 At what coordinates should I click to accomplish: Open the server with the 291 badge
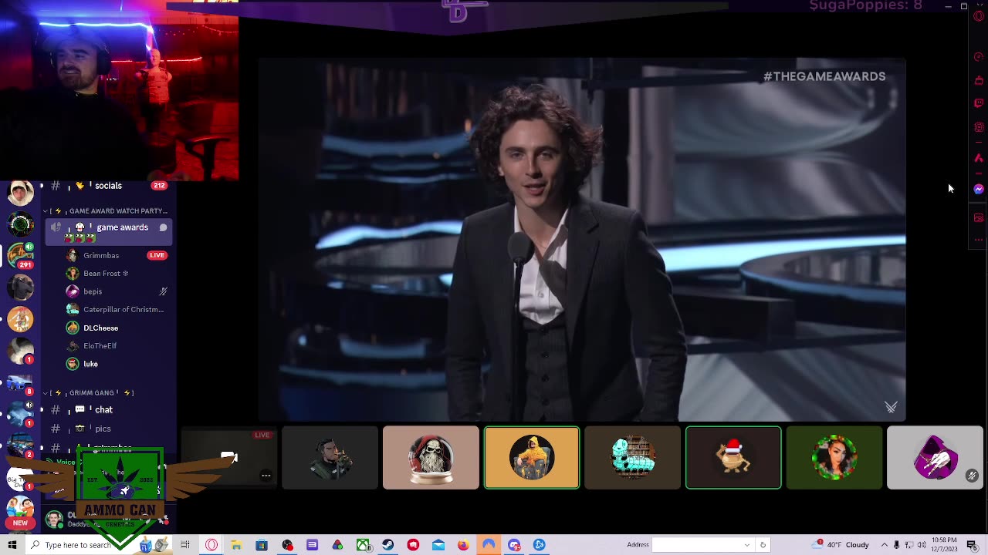20,255
